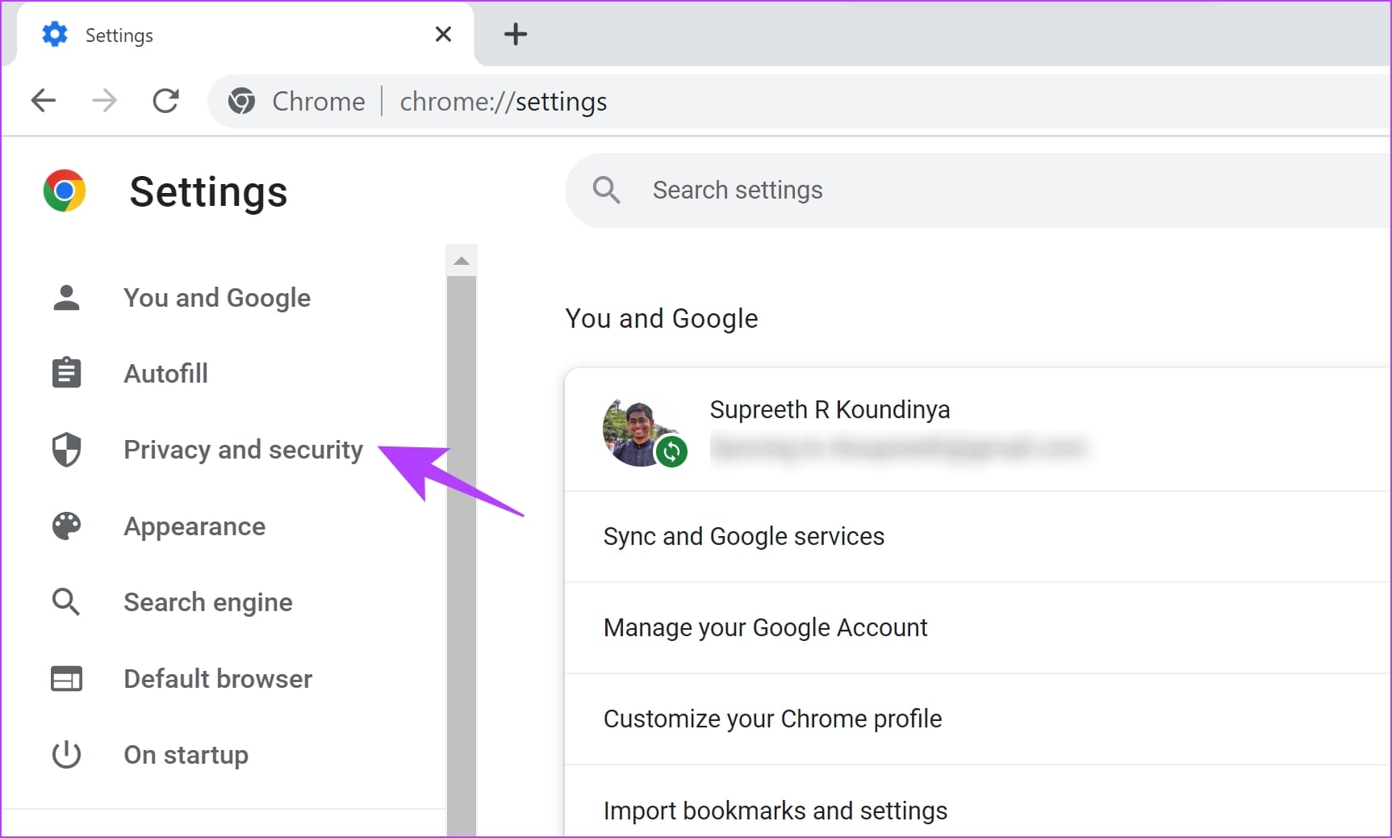Open a new tab with the plus button
This screenshot has height=838, width=1392.
tap(515, 34)
